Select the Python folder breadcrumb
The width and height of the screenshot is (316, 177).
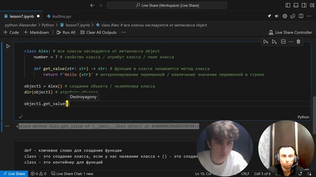[48, 25]
